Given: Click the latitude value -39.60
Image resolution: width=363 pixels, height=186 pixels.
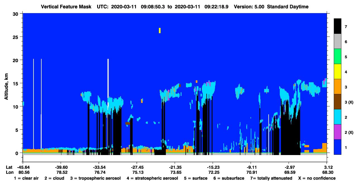Looking at the screenshot, I should click(61, 167).
